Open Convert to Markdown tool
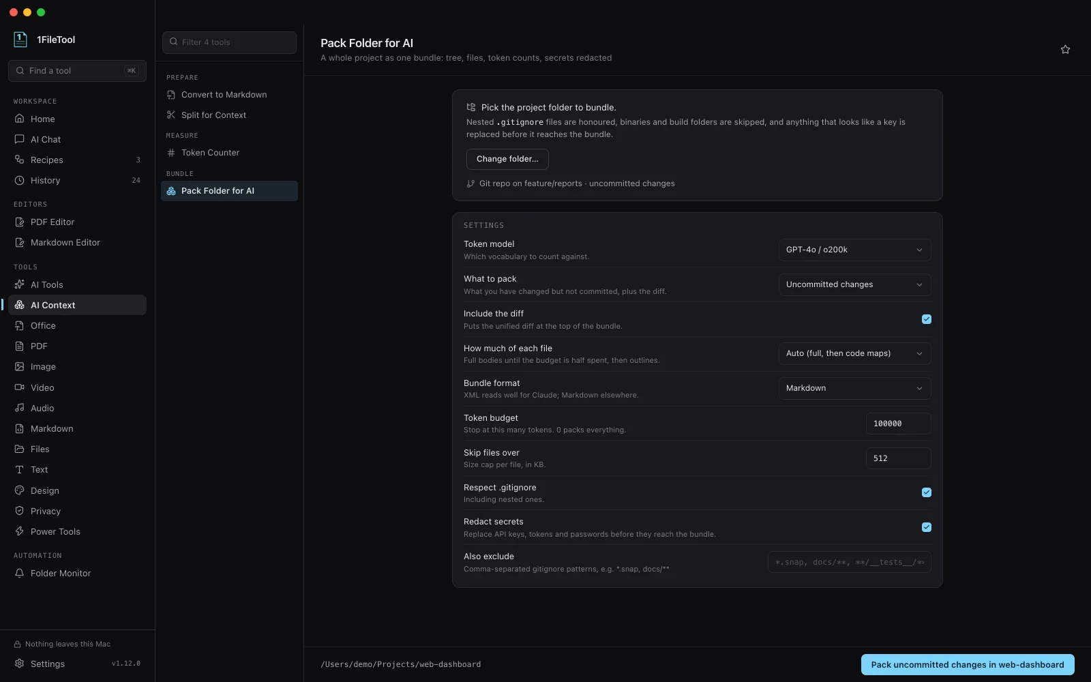Image resolution: width=1091 pixels, height=682 pixels. click(x=229, y=95)
